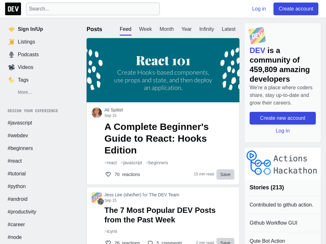Viewport: 326px width, 244px height.
Task: Switch to the Infinity tab
Action: 207,29
